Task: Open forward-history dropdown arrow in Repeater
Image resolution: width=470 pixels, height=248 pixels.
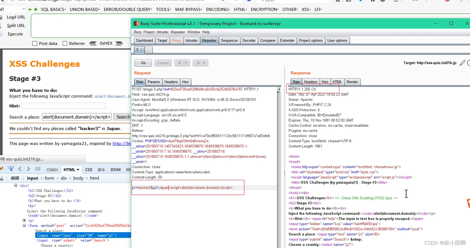Action: tap(204, 63)
